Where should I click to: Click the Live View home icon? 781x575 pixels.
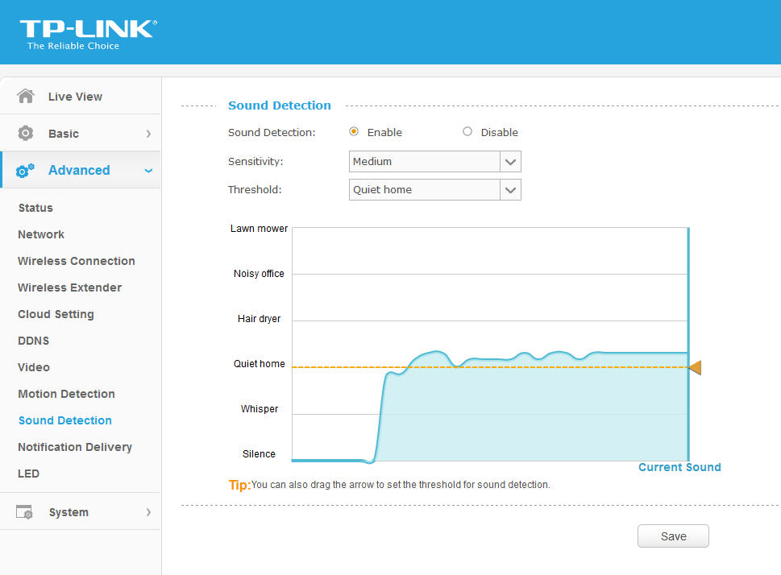pos(26,96)
